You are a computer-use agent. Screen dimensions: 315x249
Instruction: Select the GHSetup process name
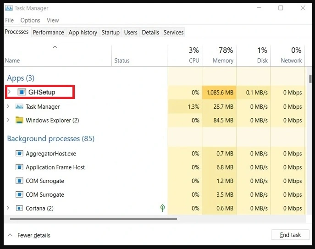[42, 92]
